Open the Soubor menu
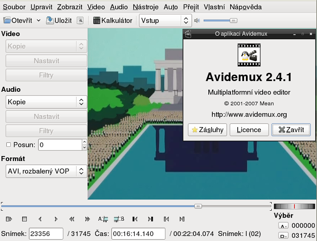Viewport: 317px width, 241px height. (x=14, y=7)
